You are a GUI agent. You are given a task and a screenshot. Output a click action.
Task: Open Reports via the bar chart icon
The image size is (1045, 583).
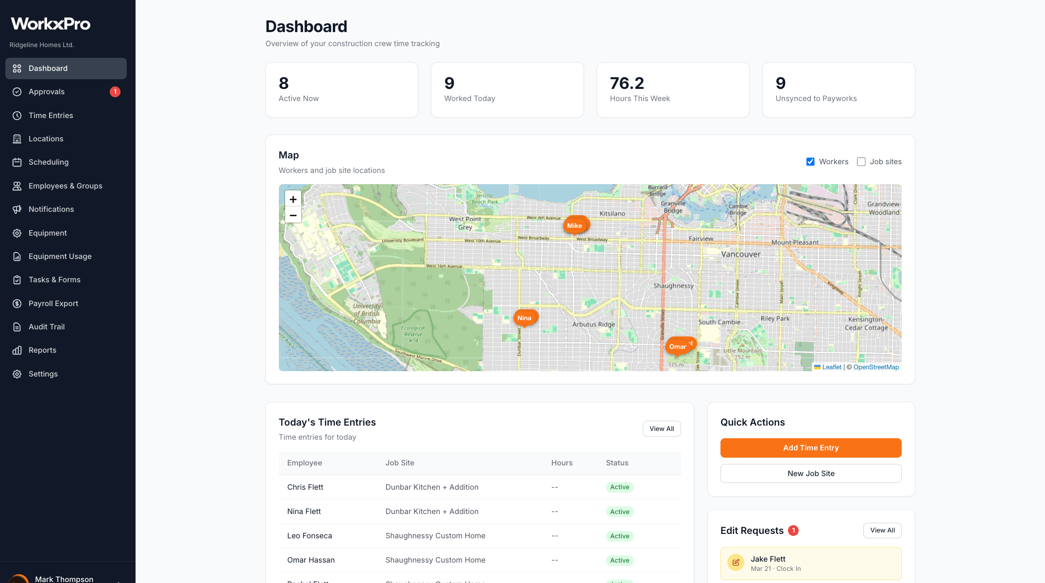[17, 350]
